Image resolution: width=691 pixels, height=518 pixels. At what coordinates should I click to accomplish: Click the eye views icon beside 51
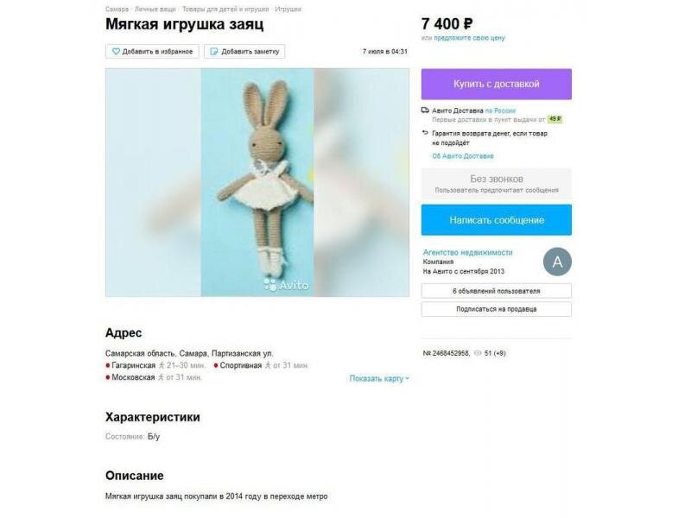(478, 353)
